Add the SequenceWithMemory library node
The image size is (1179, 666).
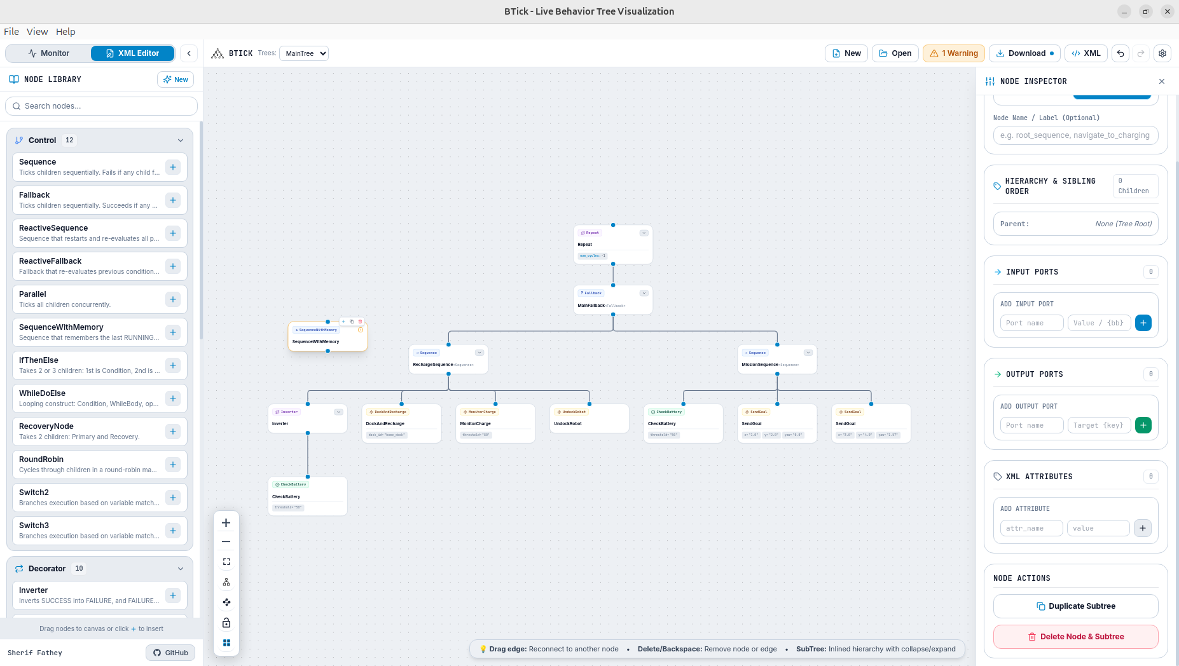coord(173,332)
